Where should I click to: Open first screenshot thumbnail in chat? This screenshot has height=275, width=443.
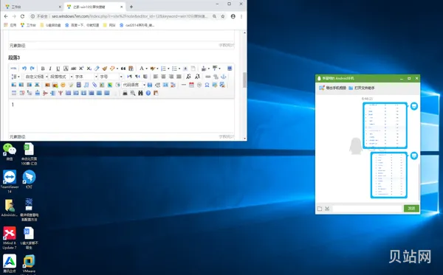(x=385, y=125)
